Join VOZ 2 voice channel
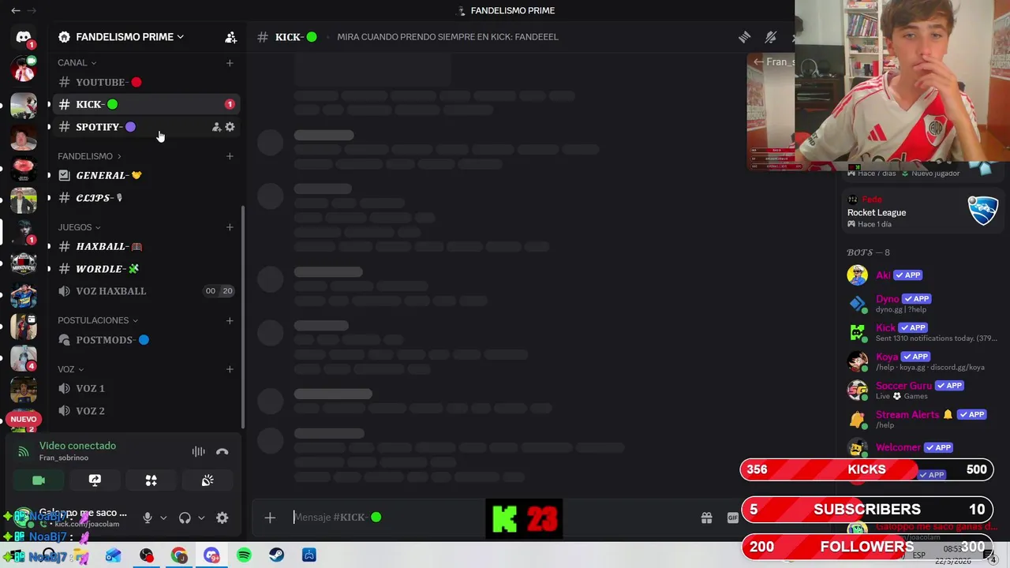Viewport: 1010px width, 568px height. pyautogui.click(x=145, y=411)
